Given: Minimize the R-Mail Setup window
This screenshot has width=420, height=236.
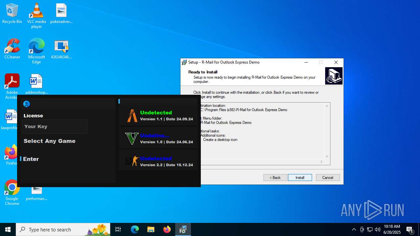Looking at the screenshot, I should pyautogui.click(x=306, y=62).
